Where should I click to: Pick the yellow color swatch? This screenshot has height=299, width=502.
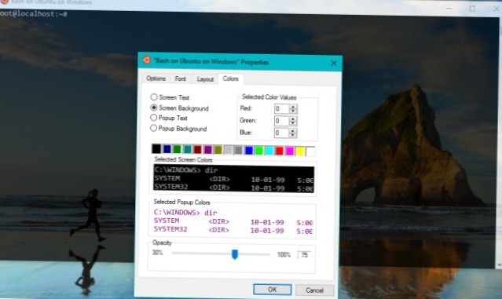click(300, 151)
